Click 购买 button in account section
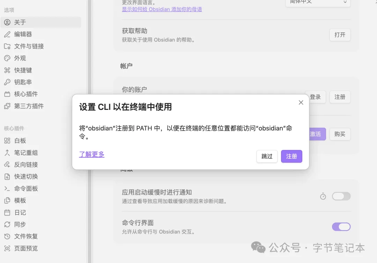The width and height of the screenshot is (377, 263). pyautogui.click(x=340, y=134)
